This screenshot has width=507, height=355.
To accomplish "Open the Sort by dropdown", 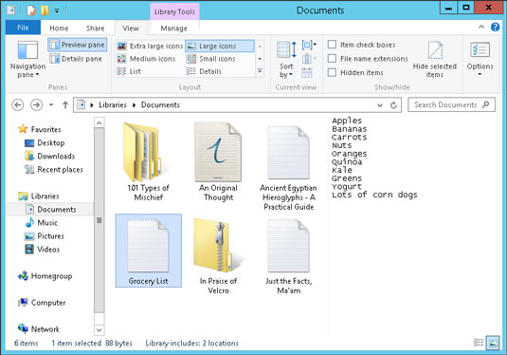I will (286, 60).
